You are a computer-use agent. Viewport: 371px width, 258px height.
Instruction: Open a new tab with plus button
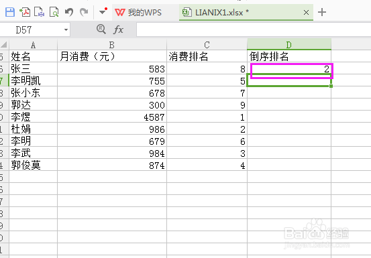pos(322,12)
